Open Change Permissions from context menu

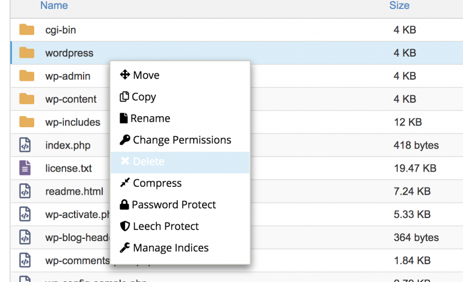point(180,140)
